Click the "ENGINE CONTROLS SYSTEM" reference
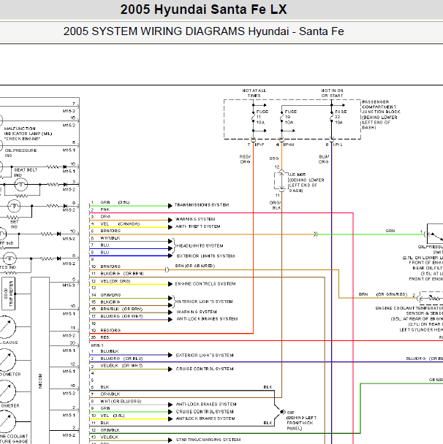 (205, 284)
